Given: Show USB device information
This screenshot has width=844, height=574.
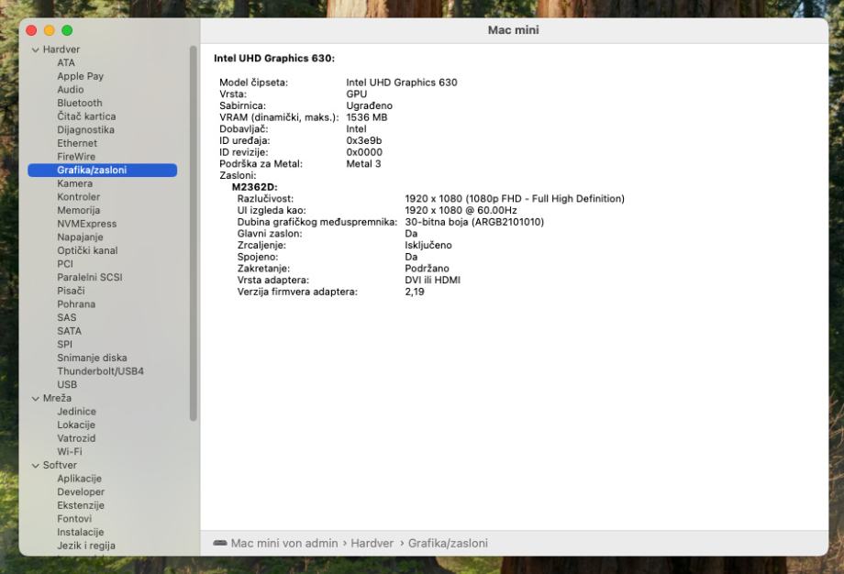Looking at the screenshot, I should tap(67, 384).
